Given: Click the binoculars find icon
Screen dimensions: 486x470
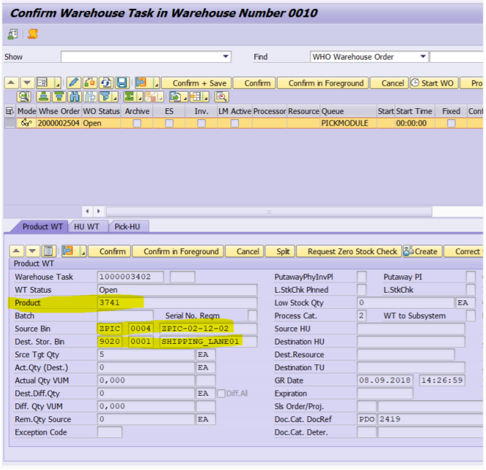Looking at the screenshot, I should pyautogui.click(x=74, y=97).
